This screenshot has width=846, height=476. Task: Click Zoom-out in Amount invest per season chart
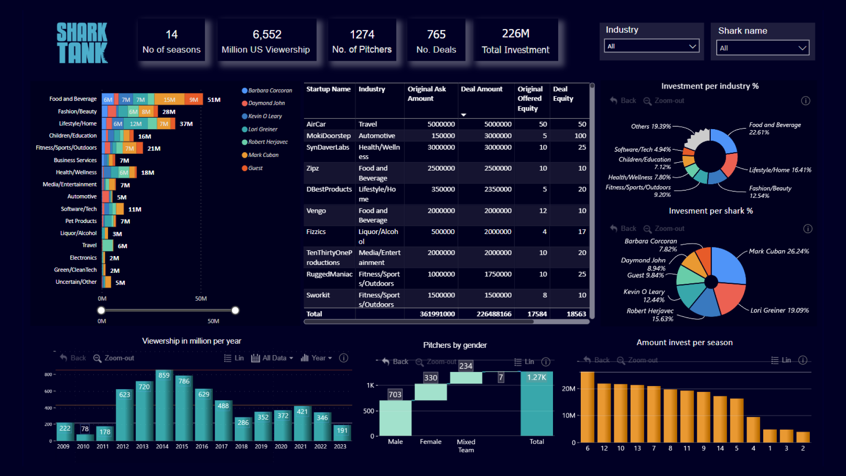click(637, 361)
